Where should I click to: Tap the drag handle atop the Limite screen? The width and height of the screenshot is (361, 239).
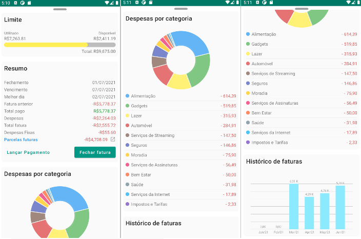[x=60, y=9]
